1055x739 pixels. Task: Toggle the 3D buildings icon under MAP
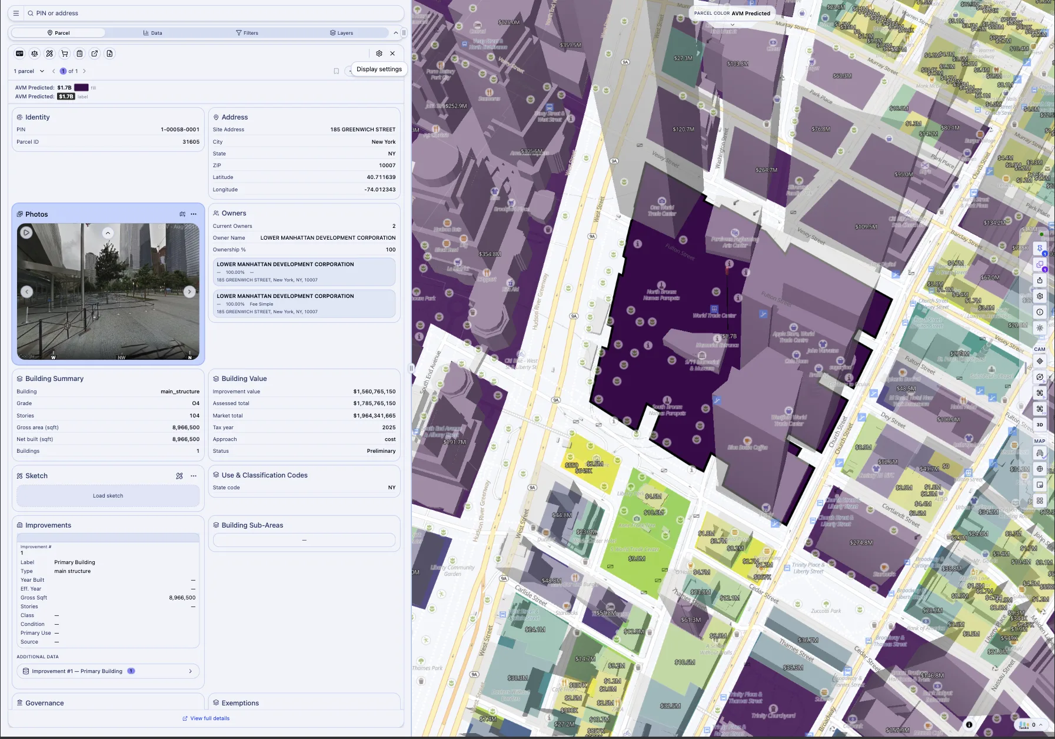[1040, 453]
